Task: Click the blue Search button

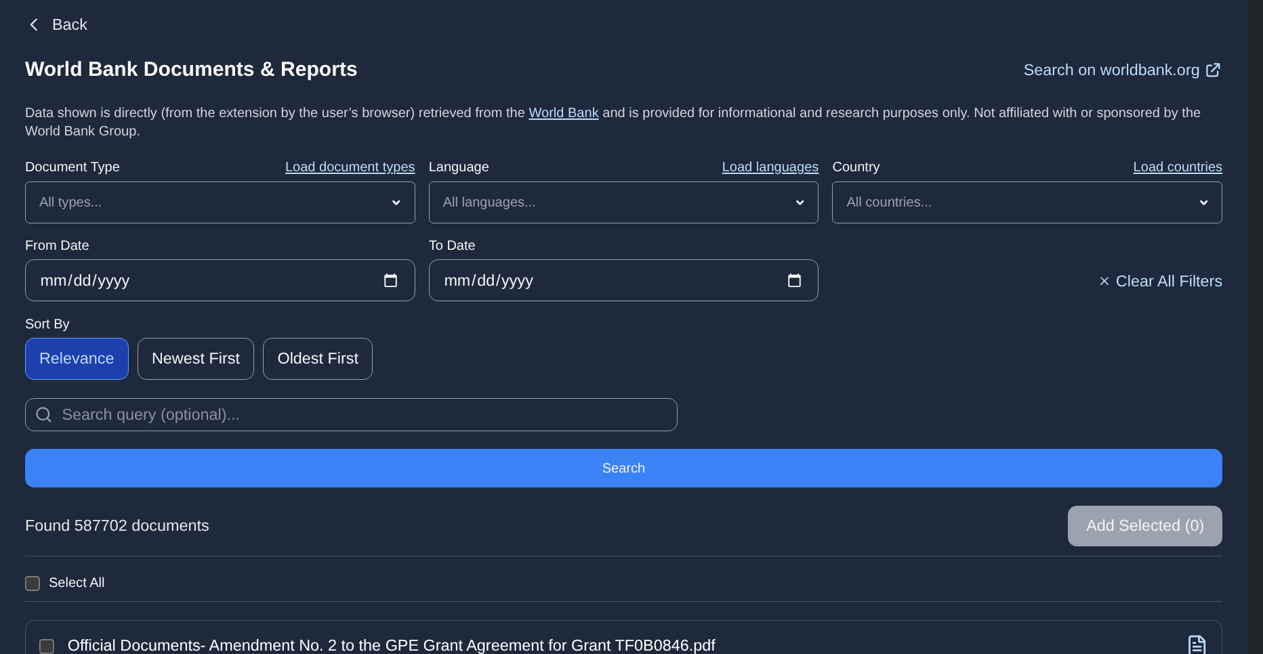Action: pyautogui.click(x=623, y=468)
